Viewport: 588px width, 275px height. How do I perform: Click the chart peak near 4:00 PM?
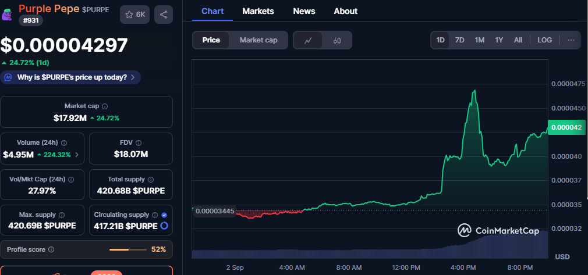click(x=474, y=90)
